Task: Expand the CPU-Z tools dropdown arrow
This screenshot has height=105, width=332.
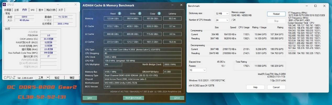Action: click(48, 78)
